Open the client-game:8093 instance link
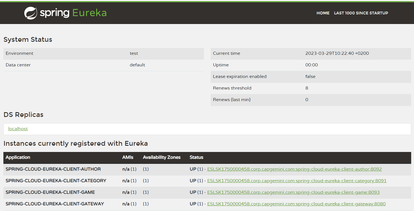Image resolution: width=414 pixels, height=211 pixels. click(x=293, y=192)
